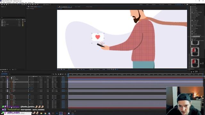This screenshot has height=115, width=205.
Task: Open the 1 View layout dropdown
Action: [x=104, y=69]
